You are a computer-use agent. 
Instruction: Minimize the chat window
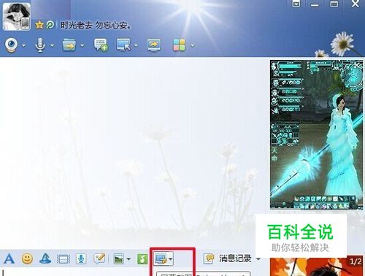click(315, 4)
